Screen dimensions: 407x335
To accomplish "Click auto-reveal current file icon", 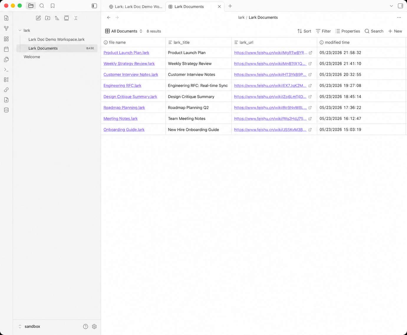I will pos(66,18).
